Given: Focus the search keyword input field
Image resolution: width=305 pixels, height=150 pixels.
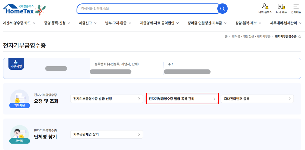Looking at the screenshot, I should (x=148, y=9).
